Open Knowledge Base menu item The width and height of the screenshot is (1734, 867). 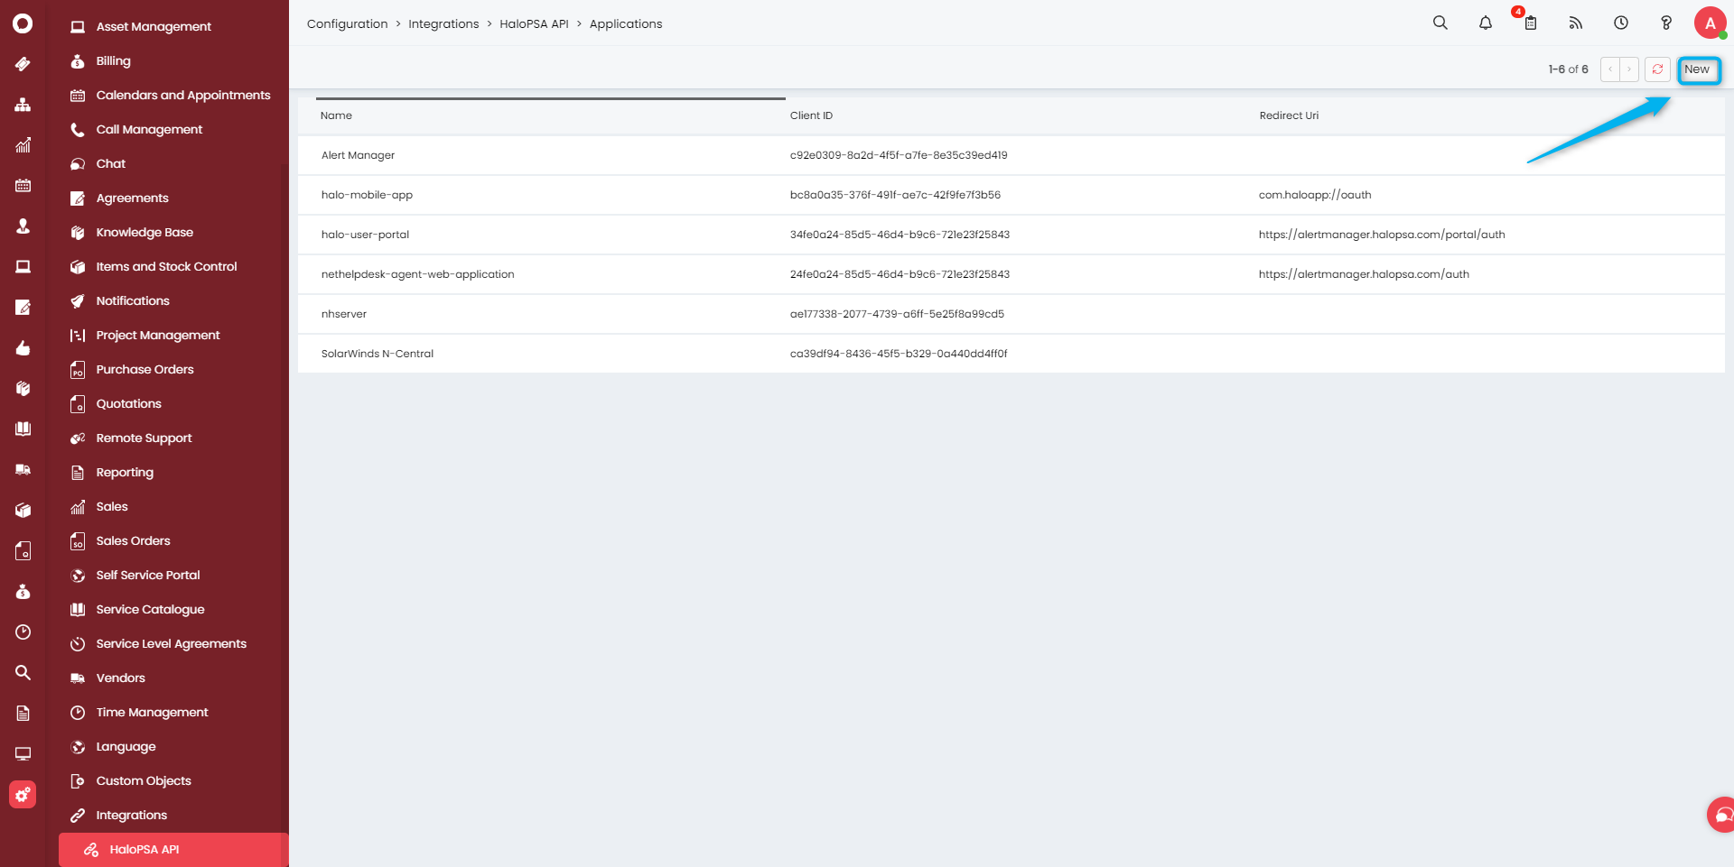pyautogui.click(x=144, y=233)
